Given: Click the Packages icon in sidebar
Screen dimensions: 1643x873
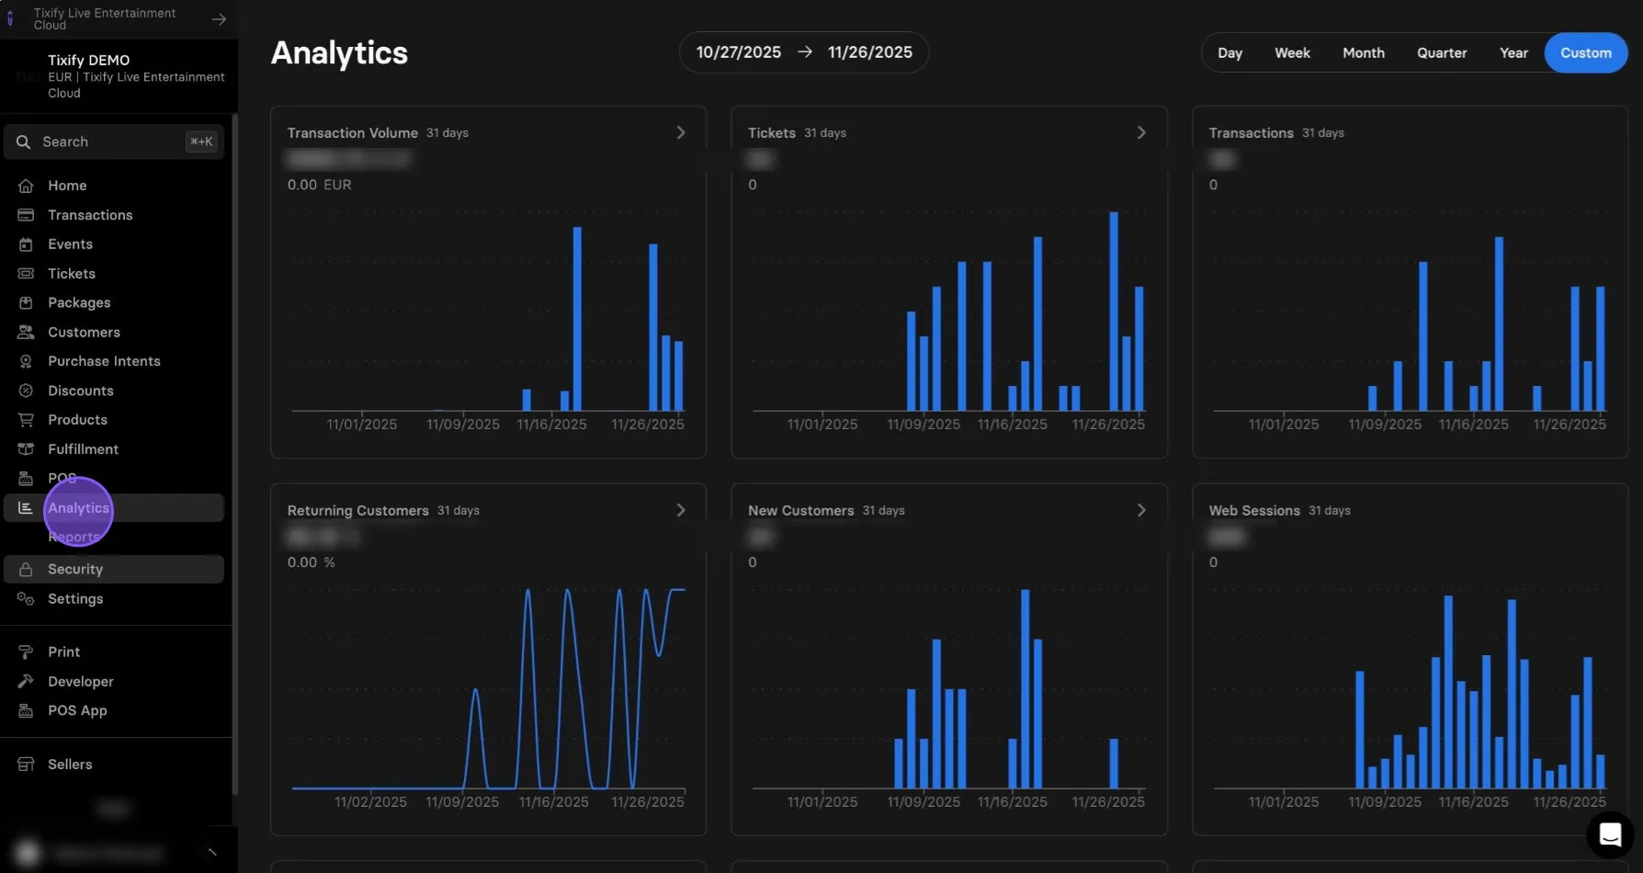Looking at the screenshot, I should tap(26, 302).
